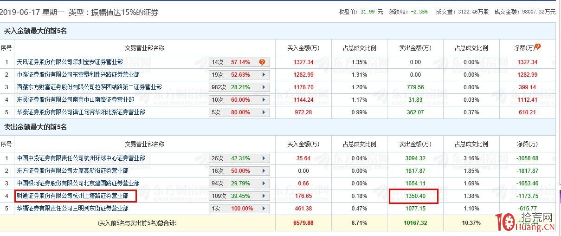The image size is (561, 236).
Task: Open 东方证券股份有限公司太原高新街证券营业部 link
Action: click(72, 171)
